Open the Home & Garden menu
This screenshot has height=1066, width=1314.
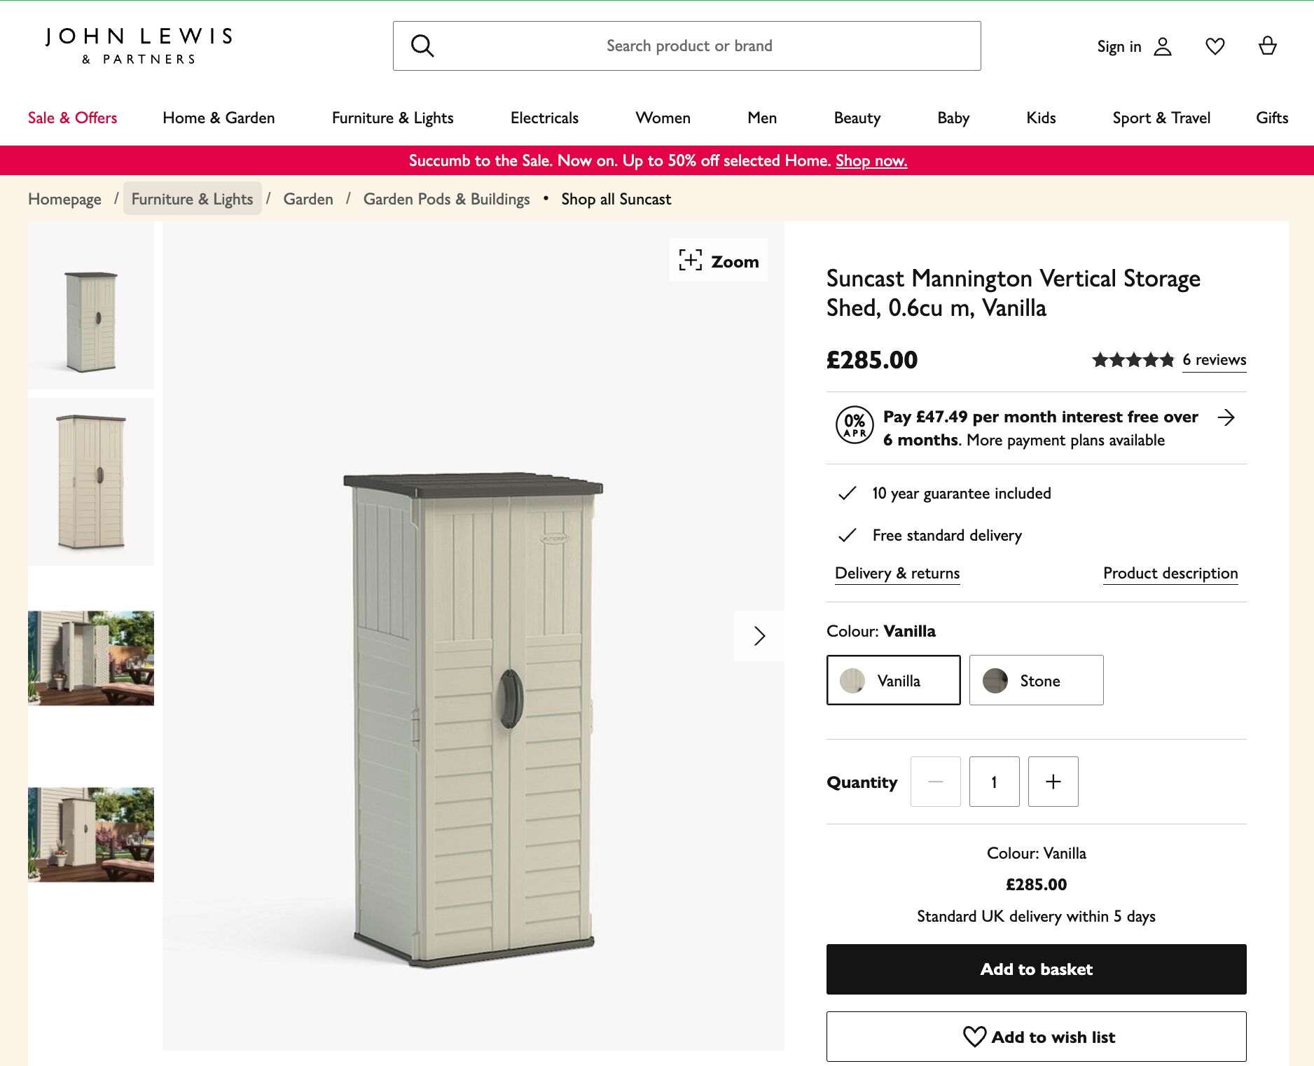[x=219, y=118]
